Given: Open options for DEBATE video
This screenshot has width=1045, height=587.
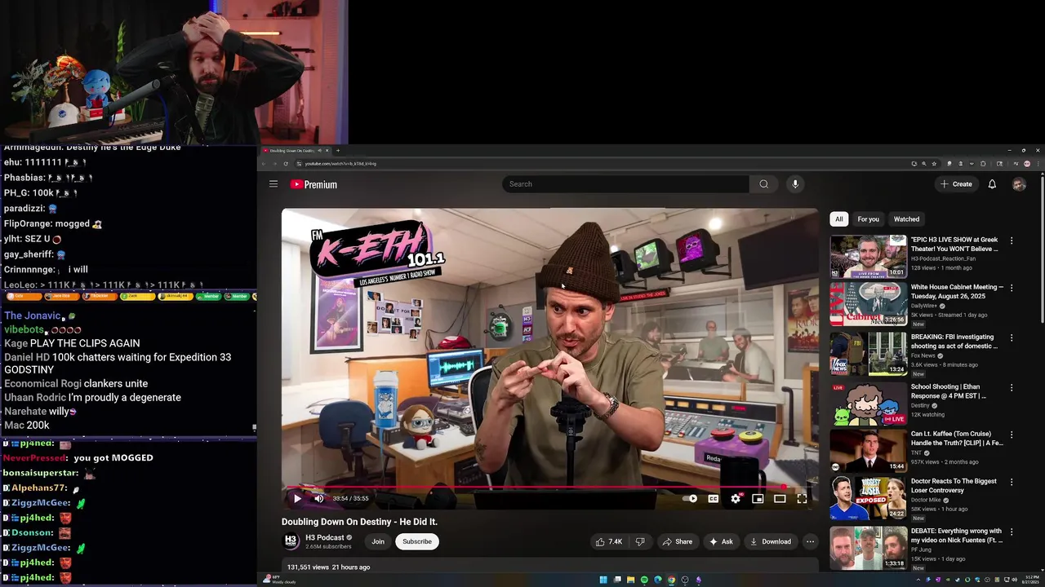Looking at the screenshot, I should 1012,532.
